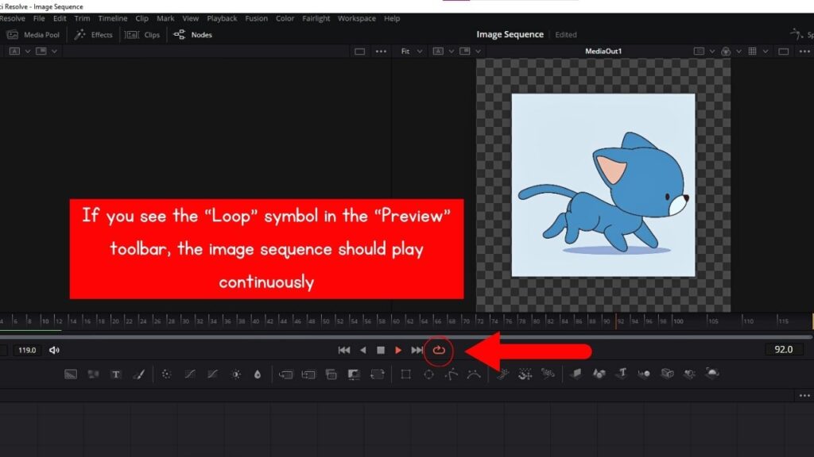
Task: Add a Polygon mask node
Action: pos(450,374)
